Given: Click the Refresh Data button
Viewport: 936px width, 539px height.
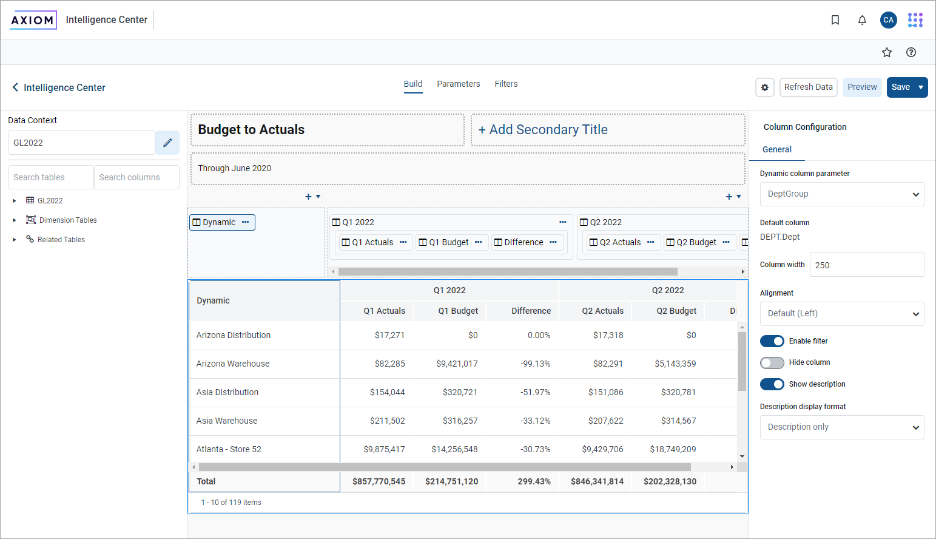Looking at the screenshot, I should (x=808, y=87).
